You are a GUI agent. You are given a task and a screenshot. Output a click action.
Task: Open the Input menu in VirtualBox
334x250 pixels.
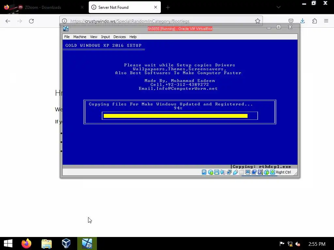point(105,37)
